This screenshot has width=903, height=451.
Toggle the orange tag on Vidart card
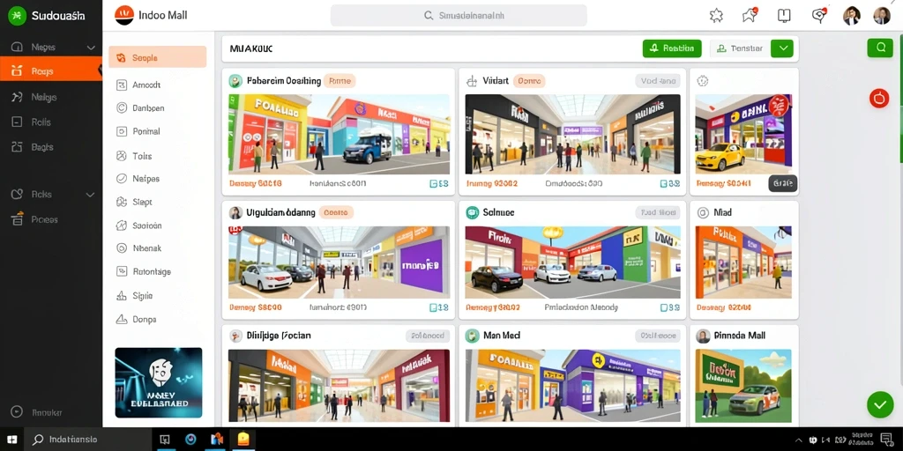pyautogui.click(x=529, y=81)
